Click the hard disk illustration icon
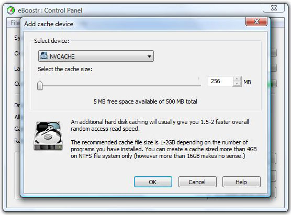The height and width of the screenshot is (215, 291). point(48,136)
